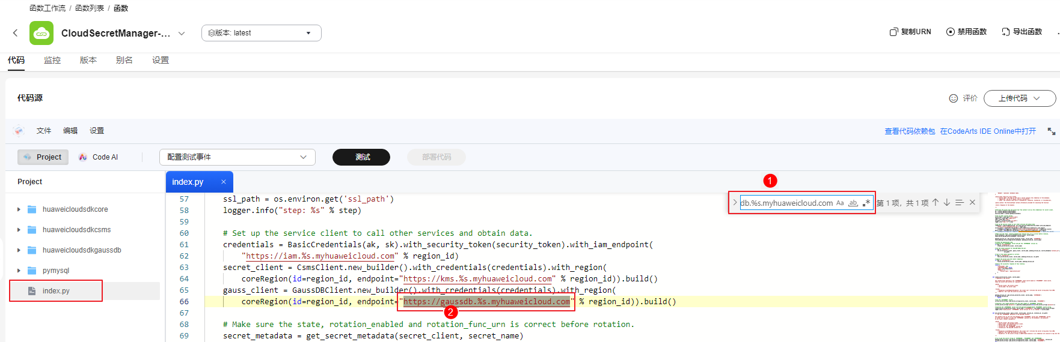The image size is (1060, 342).
Task: Expand the huaweicloudsdkcsms folder arrow
Action: (19, 230)
